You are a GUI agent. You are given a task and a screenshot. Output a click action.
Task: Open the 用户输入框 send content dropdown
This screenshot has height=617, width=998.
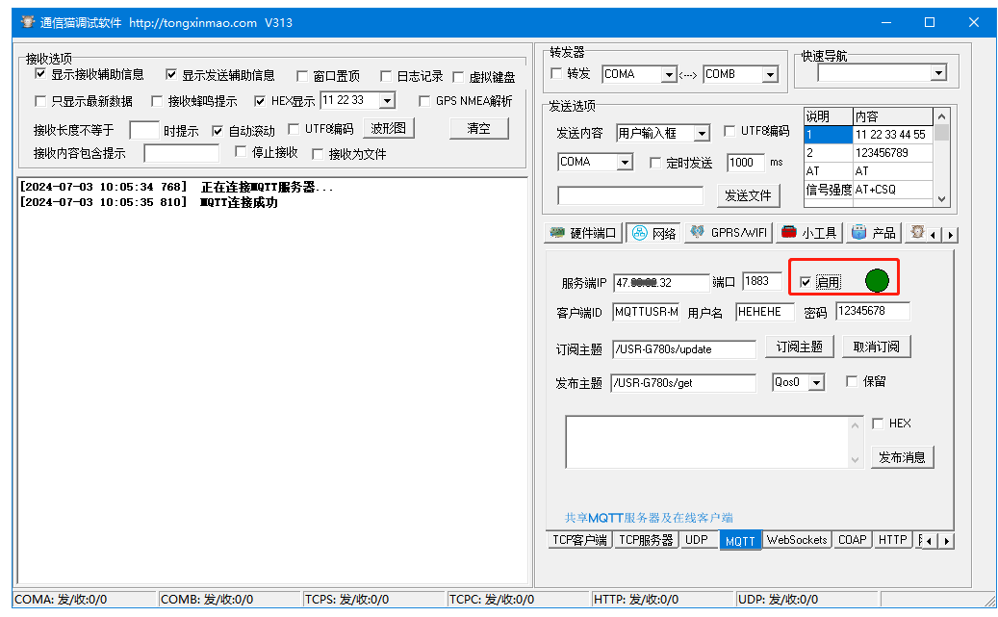(x=702, y=134)
